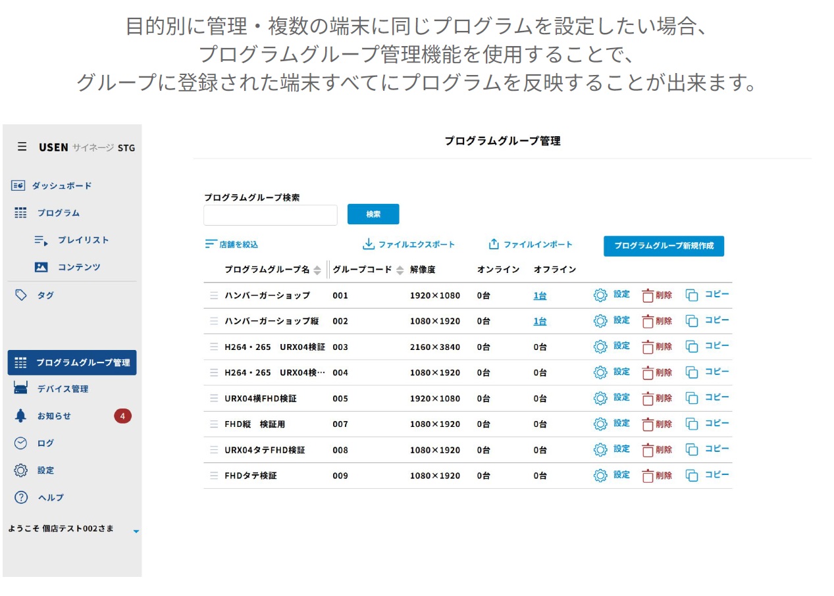834x596 pixels.
Task: Open コンテンツ sidebar item
Action: pyautogui.click(x=68, y=267)
